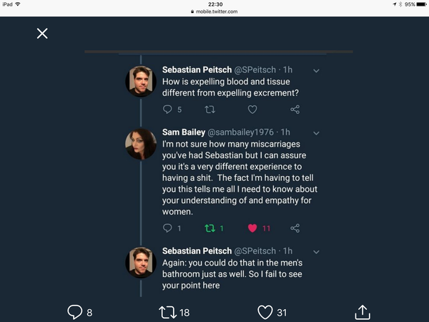The height and width of the screenshot is (322, 429).
Task: Unlike Sam Bailey's tweet with red heart
Action: pos(252,228)
